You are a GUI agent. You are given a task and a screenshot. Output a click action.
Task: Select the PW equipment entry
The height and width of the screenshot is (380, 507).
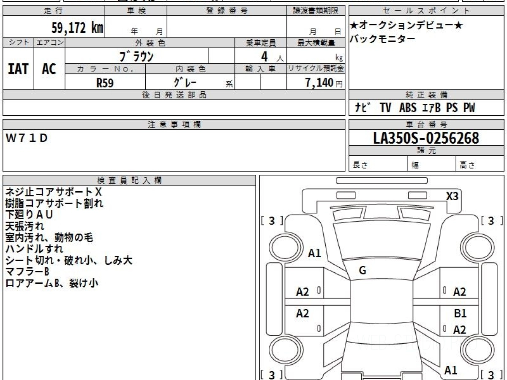pos(469,108)
